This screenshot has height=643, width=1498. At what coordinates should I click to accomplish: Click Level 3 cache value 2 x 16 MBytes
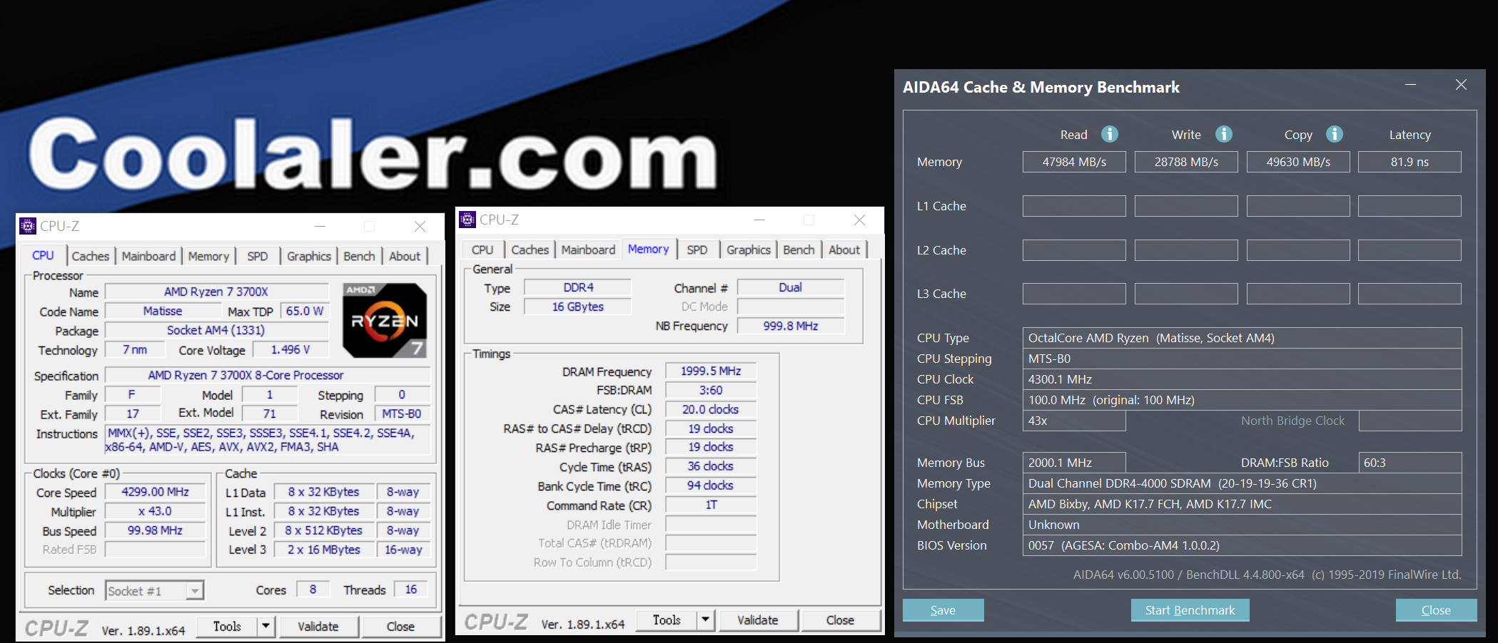324,550
